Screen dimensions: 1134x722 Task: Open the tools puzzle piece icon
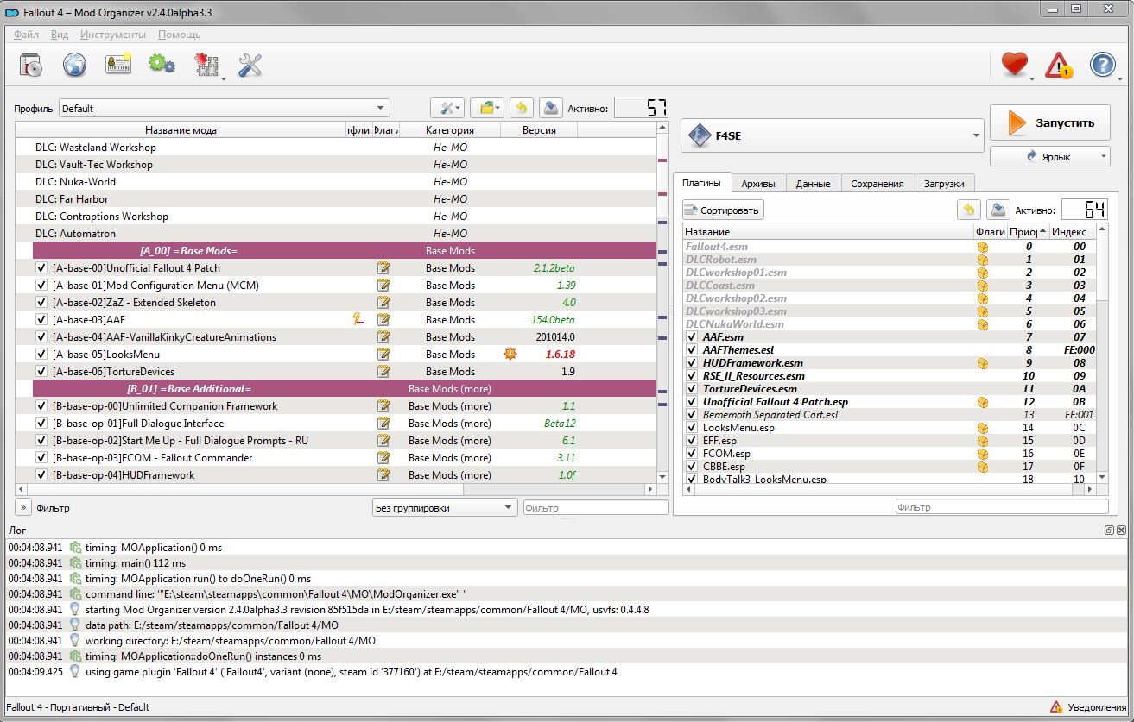206,65
